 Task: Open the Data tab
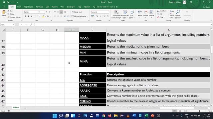pyautogui.click(x=47, y=7)
